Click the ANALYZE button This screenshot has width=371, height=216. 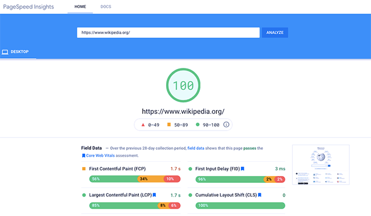click(275, 32)
